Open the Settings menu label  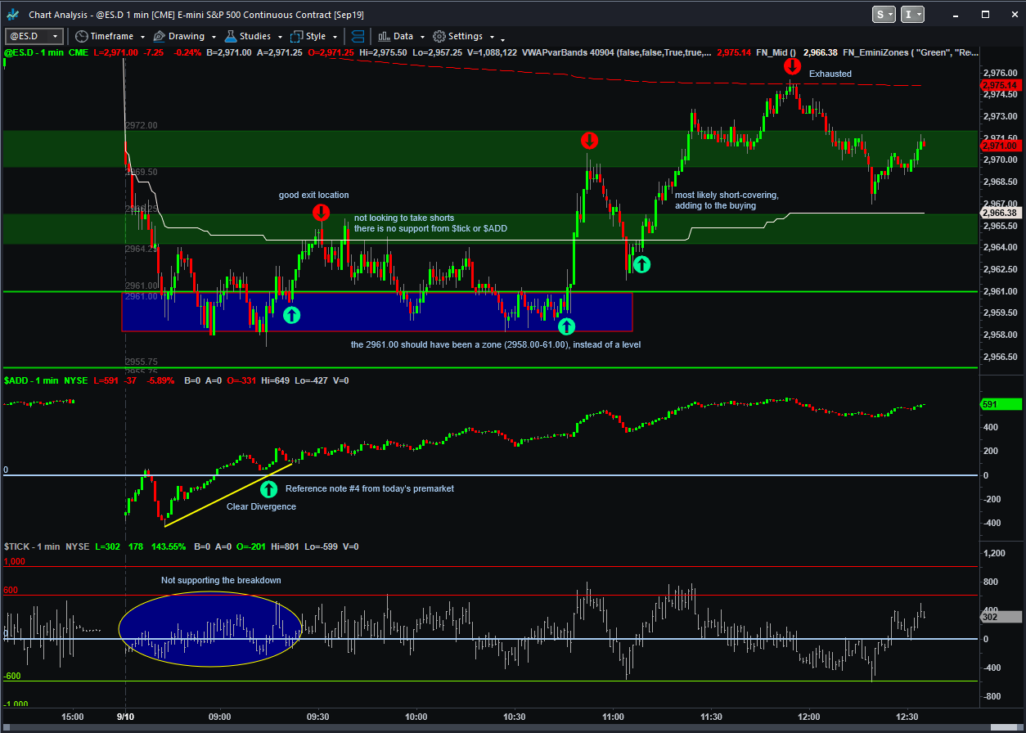click(x=466, y=36)
